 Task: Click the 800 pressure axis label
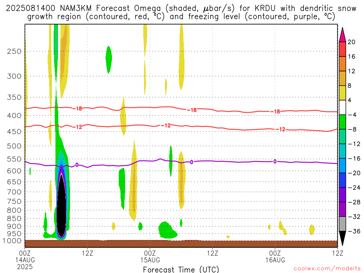click(14, 210)
